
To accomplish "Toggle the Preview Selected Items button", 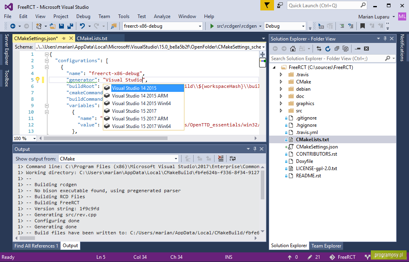I will coord(358,49).
